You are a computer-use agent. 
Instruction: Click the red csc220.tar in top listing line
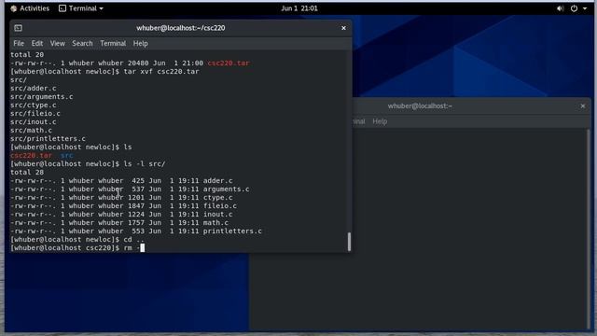coord(229,63)
